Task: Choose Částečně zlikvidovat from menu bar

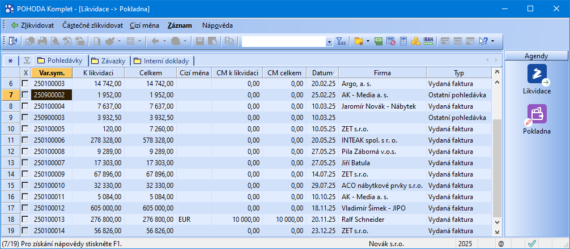Action: pyautogui.click(x=92, y=25)
